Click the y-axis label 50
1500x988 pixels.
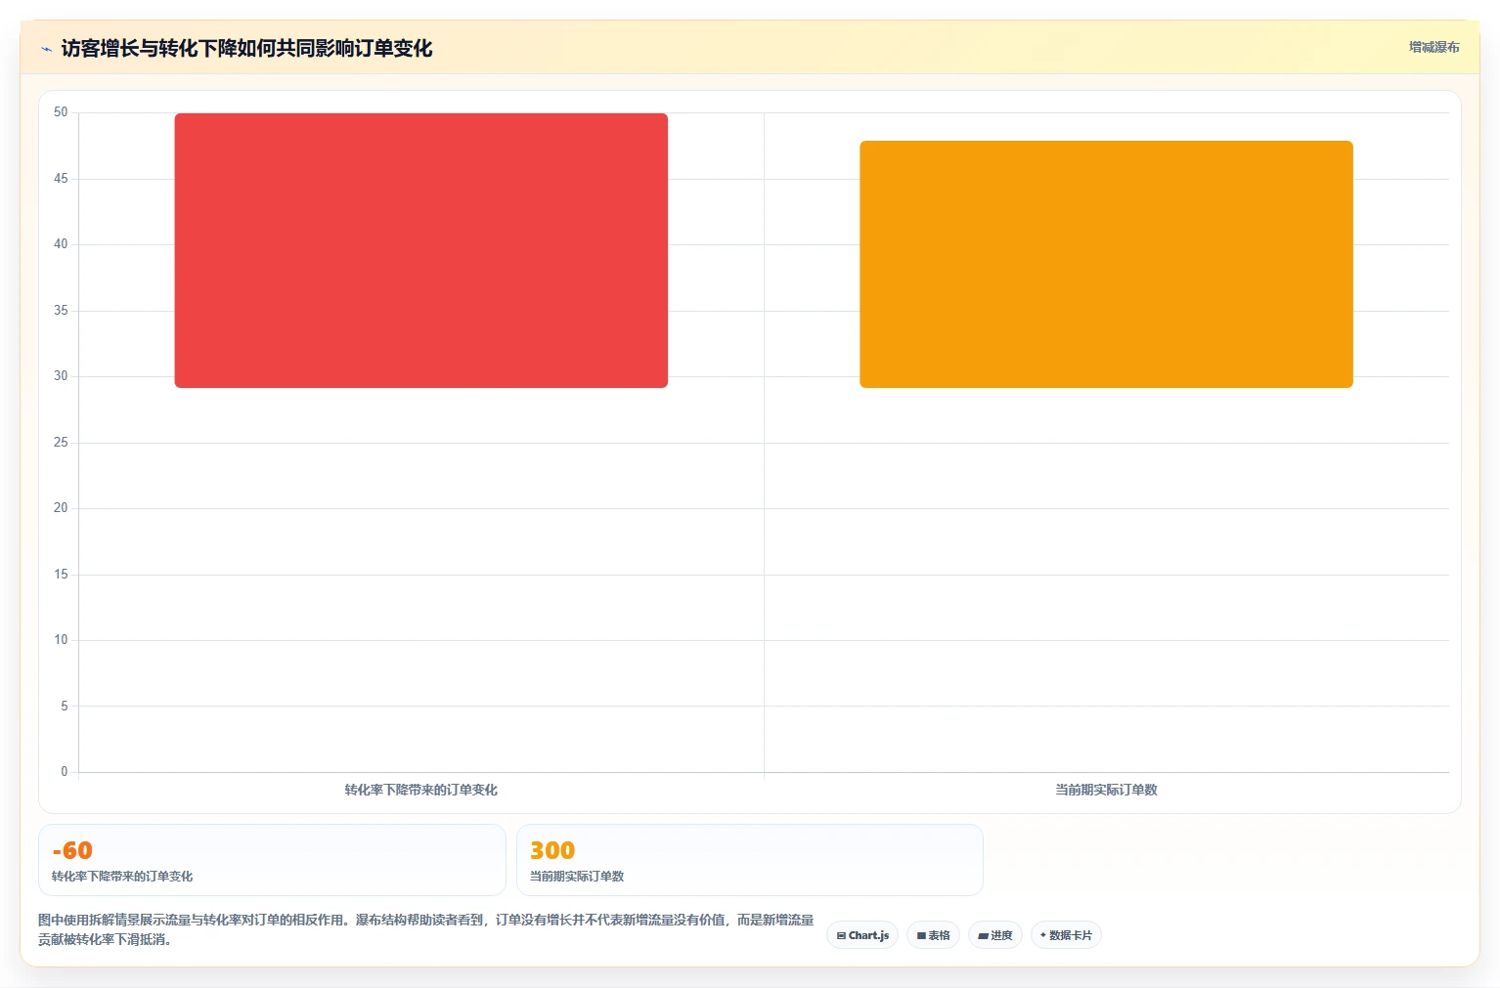click(x=61, y=112)
